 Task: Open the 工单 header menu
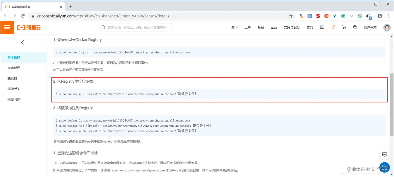(x=248, y=27)
